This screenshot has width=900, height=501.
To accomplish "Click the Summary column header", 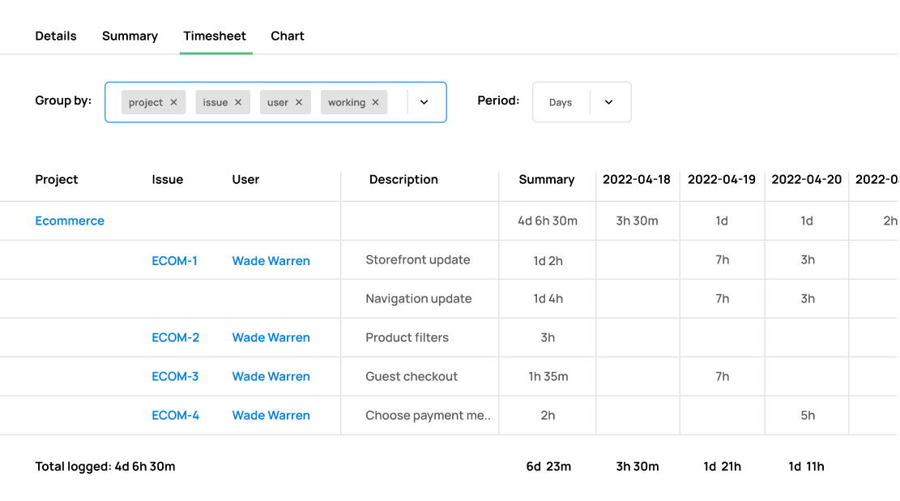I will tap(547, 179).
